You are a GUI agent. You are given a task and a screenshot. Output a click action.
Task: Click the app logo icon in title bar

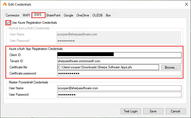4,4
